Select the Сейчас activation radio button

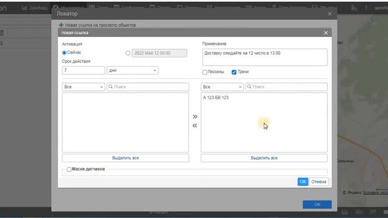click(64, 53)
